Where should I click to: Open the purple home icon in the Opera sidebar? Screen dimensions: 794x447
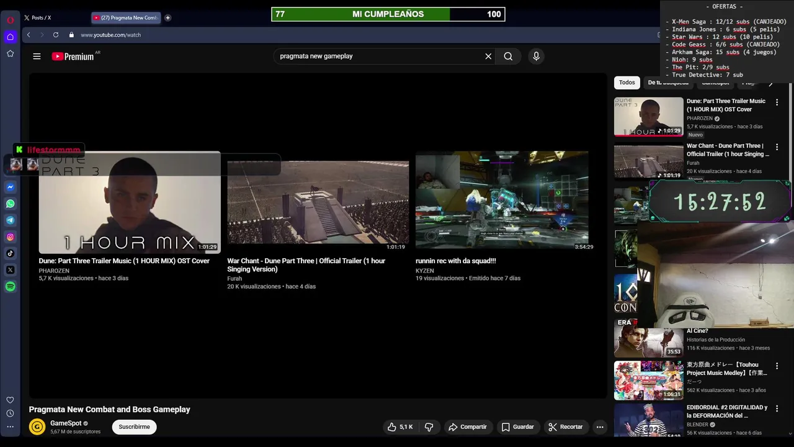point(11,37)
